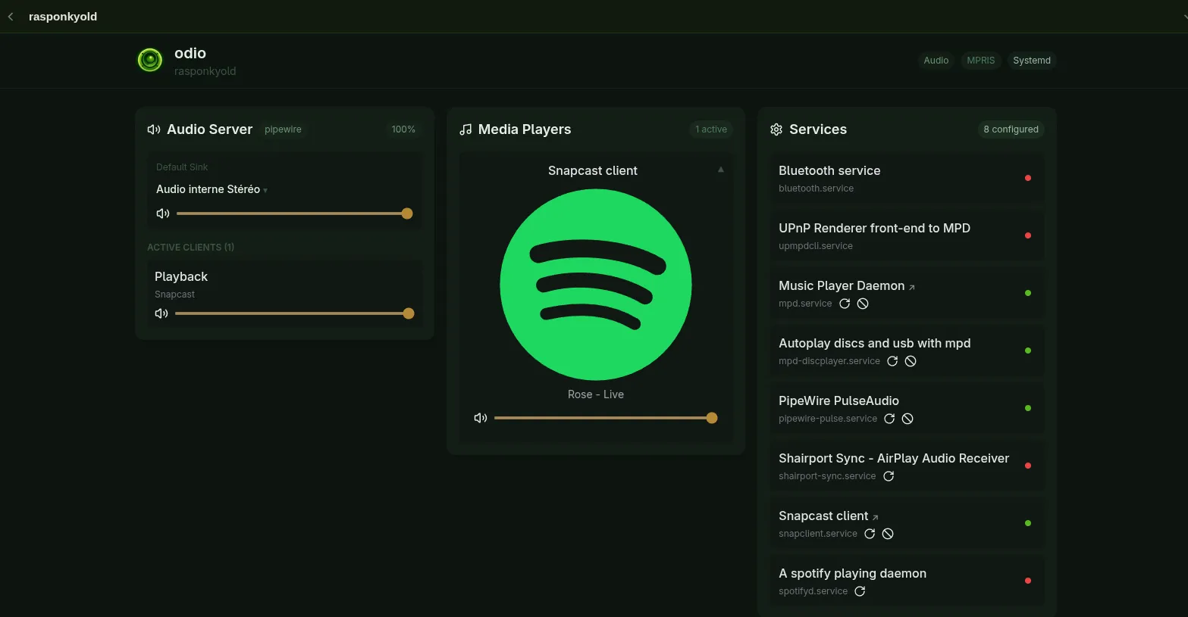Select the Music Player Daemon title

(842, 285)
